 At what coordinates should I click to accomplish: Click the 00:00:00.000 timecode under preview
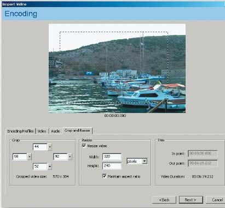115,116
